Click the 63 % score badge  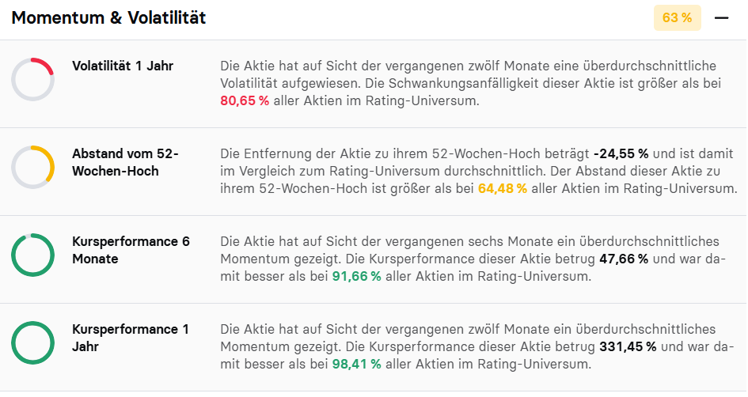pos(677,18)
